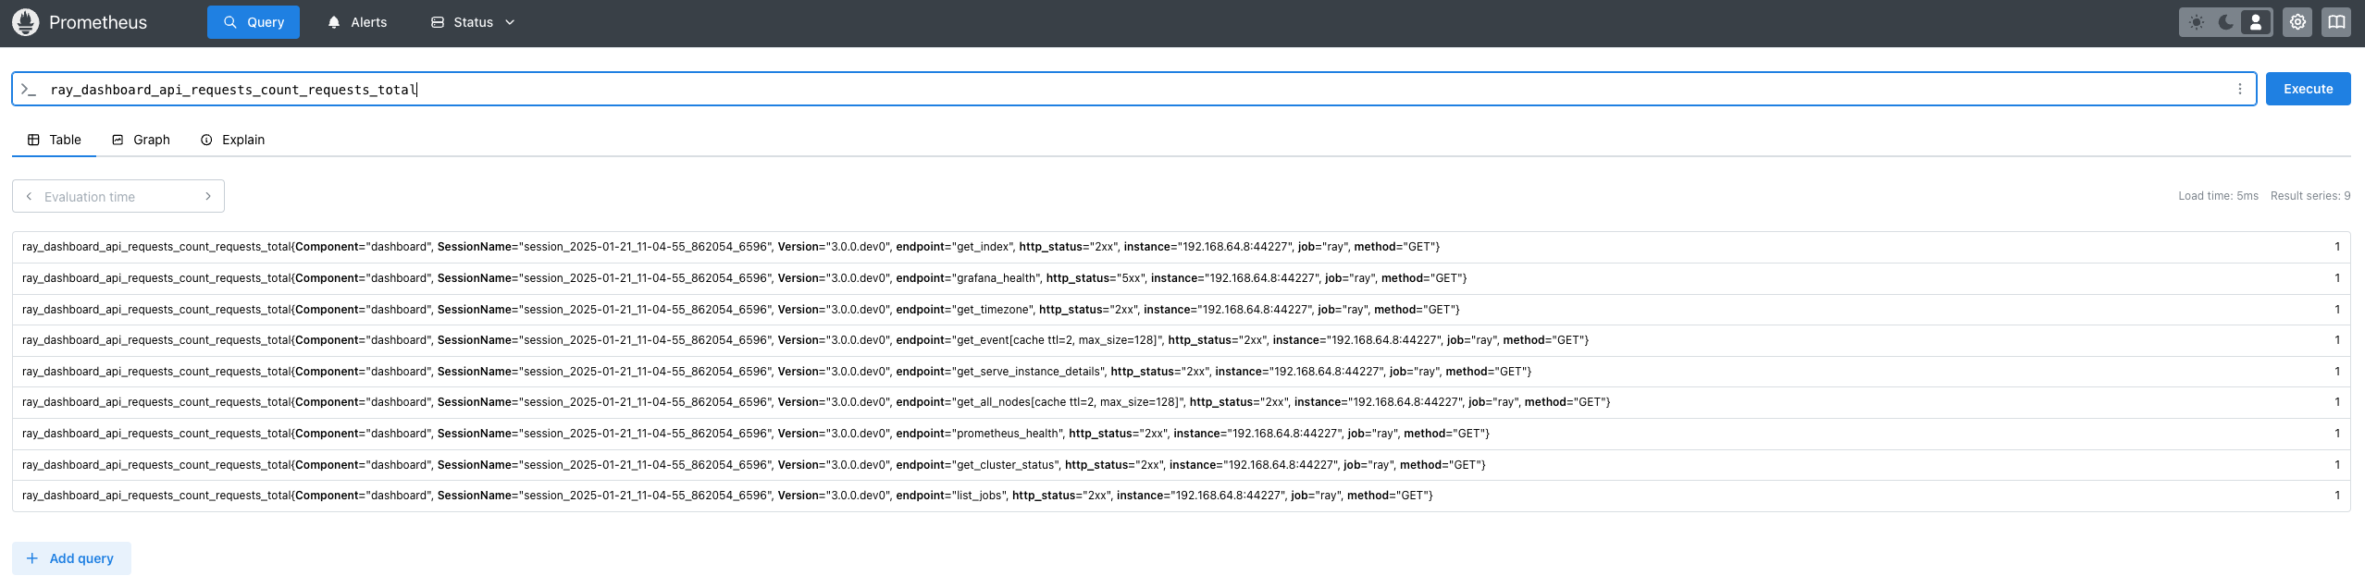The height and width of the screenshot is (576, 2365).
Task: Open the Alerts page
Action: [357, 22]
